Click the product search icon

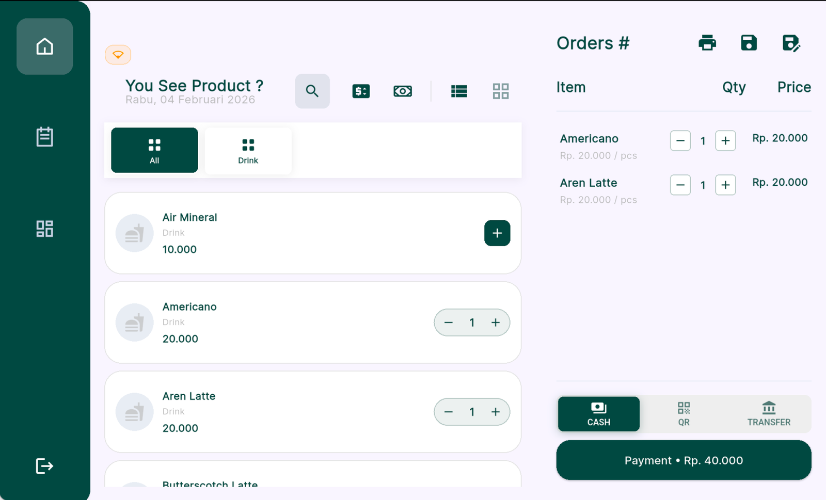pyautogui.click(x=312, y=91)
